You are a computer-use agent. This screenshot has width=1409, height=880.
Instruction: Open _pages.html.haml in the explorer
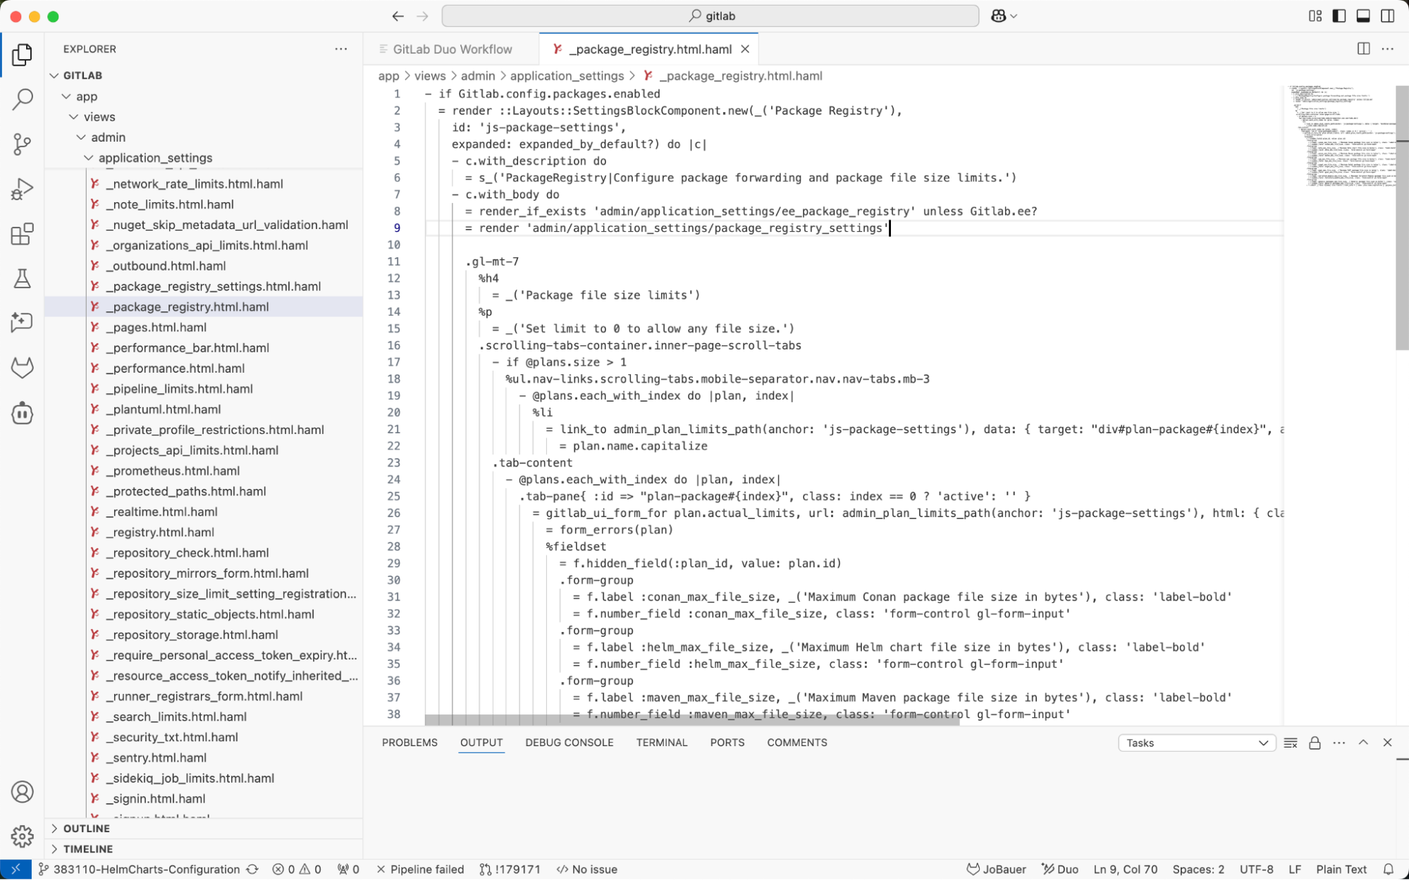pyautogui.click(x=156, y=327)
